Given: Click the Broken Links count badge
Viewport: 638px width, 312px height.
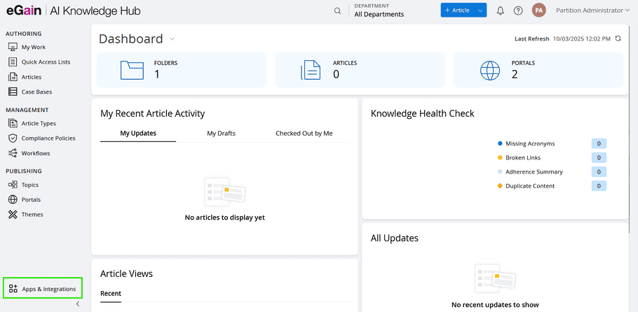Looking at the screenshot, I should (599, 158).
